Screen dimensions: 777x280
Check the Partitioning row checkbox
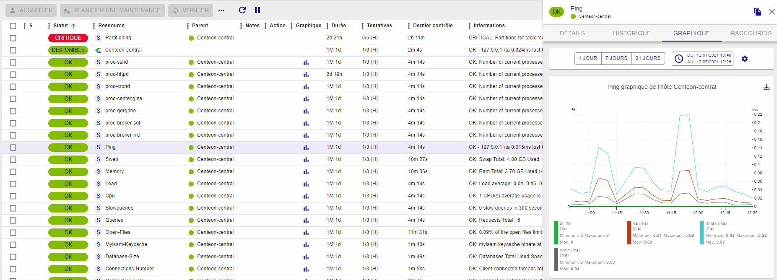coord(13,38)
